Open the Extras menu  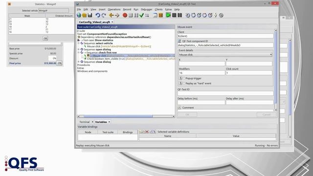[168, 9]
